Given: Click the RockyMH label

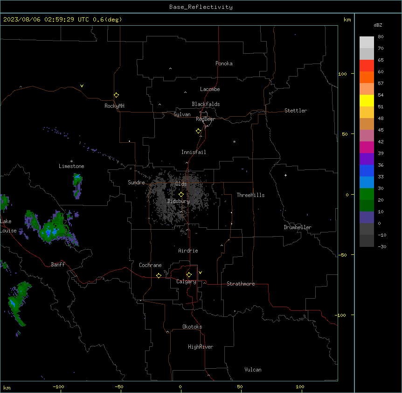Looking at the screenshot, I should coord(114,106).
